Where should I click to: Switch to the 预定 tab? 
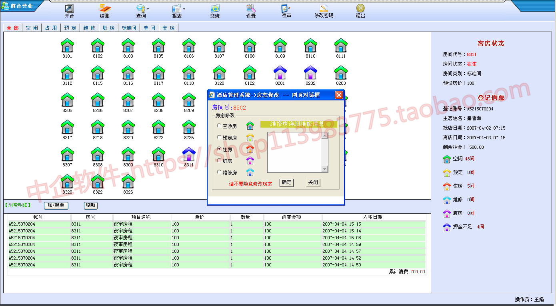coord(70,28)
